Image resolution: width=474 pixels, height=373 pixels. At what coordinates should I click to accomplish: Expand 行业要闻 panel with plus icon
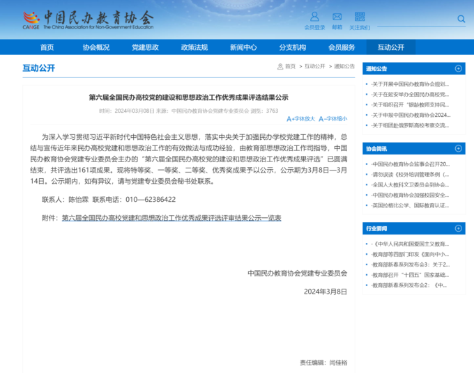[x=458, y=228]
